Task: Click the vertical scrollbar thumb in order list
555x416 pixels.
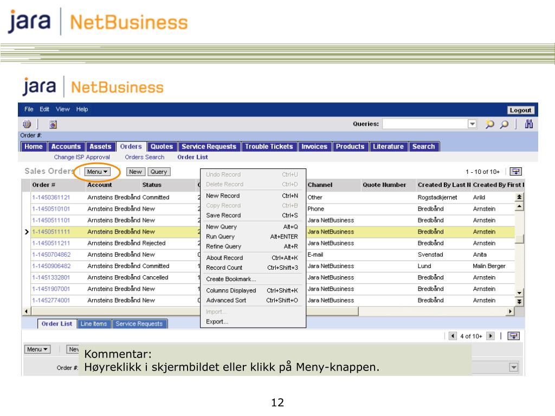Action: (519, 239)
